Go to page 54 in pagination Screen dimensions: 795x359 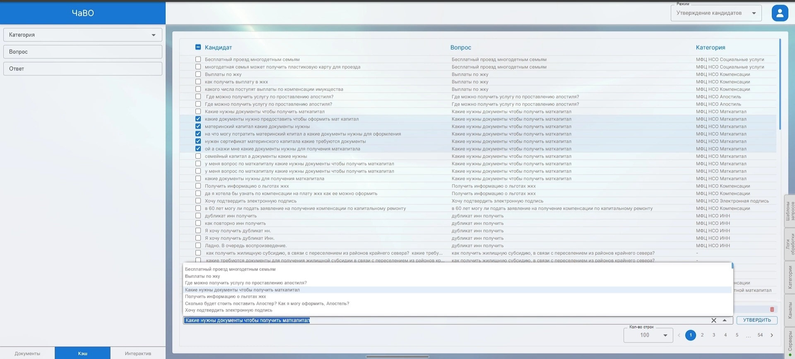(x=760, y=335)
